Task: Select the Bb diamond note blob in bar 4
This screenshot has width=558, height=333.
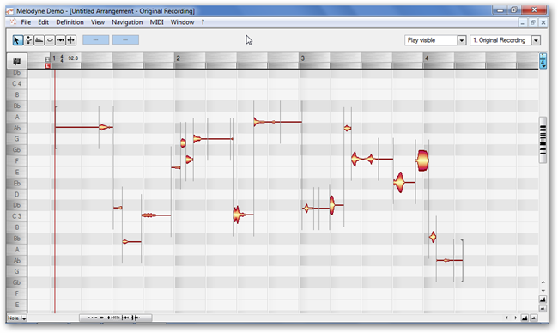Action: point(433,237)
